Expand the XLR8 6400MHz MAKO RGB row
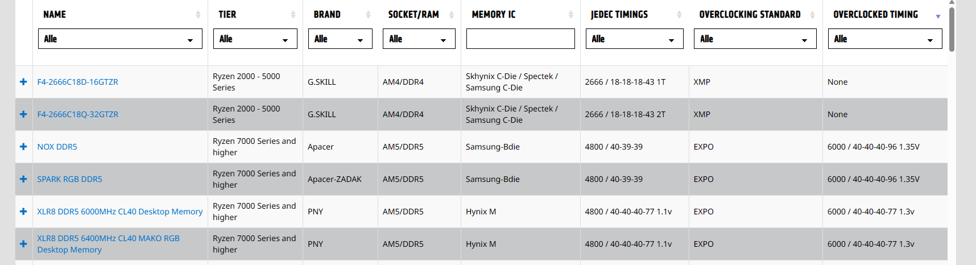The height and width of the screenshot is (265, 976). pos(23,244)
